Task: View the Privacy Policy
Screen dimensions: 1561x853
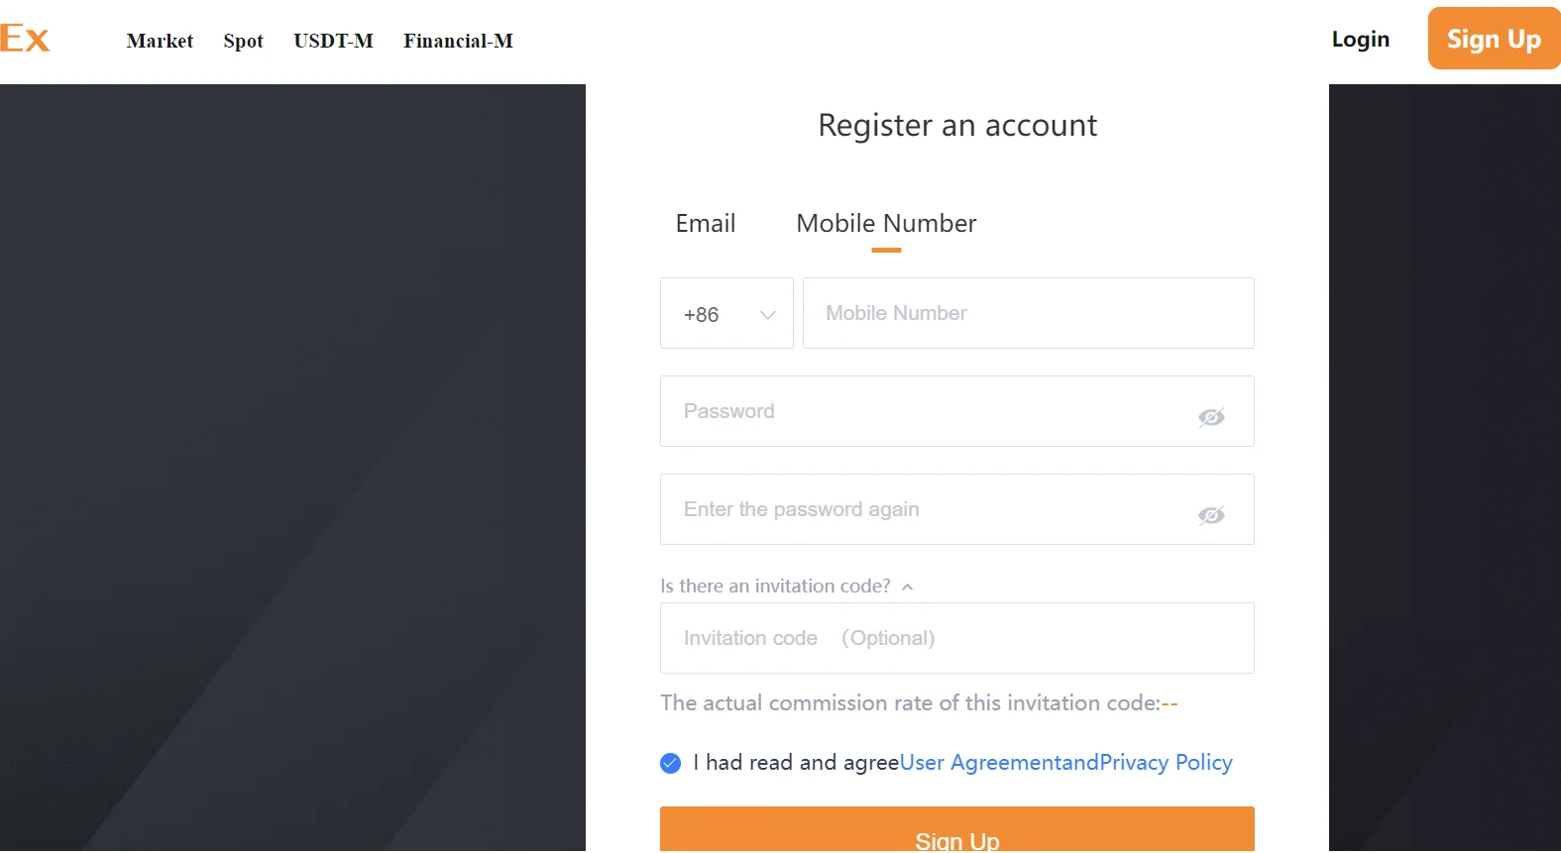Action: (x=1166, y=762)
